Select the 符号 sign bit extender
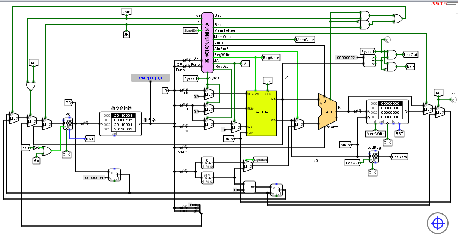The width and height of the screenshot is (458, 239). [x=207, y=178]
